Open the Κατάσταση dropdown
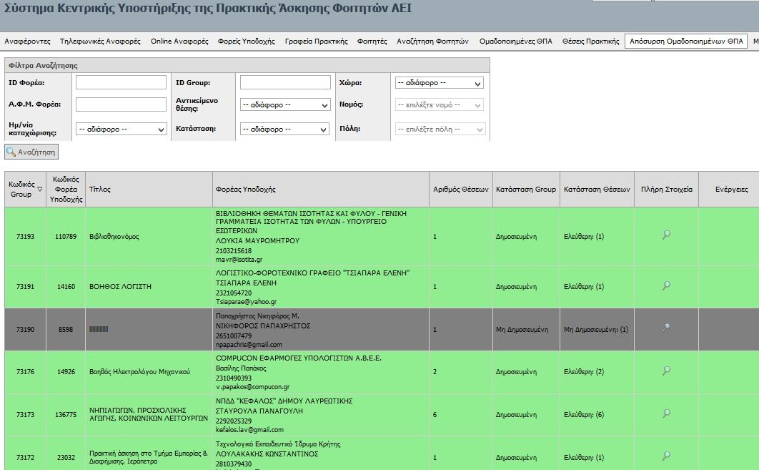Image resolution: width=759 pixels, height=470 pixels. coord(284,129)
